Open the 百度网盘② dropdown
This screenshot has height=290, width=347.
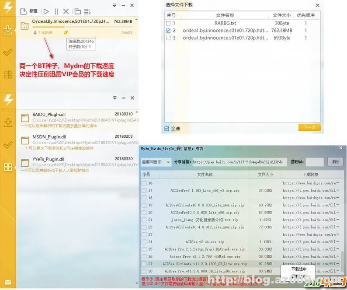(156, 162)
